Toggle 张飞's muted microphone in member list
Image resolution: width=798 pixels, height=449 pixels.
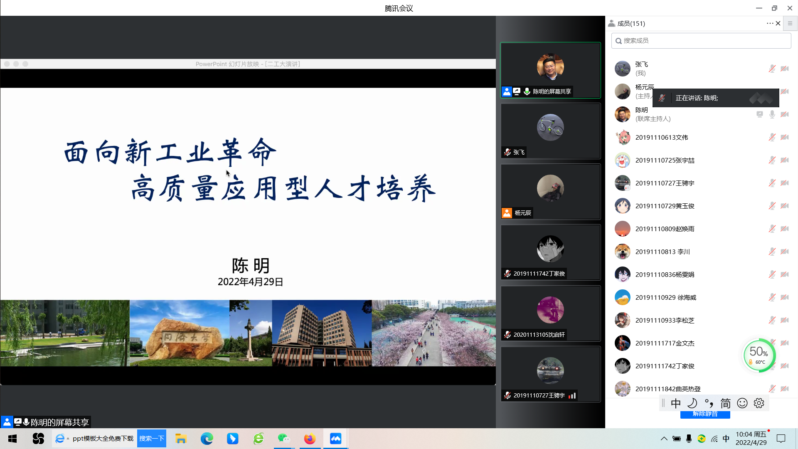772,69
